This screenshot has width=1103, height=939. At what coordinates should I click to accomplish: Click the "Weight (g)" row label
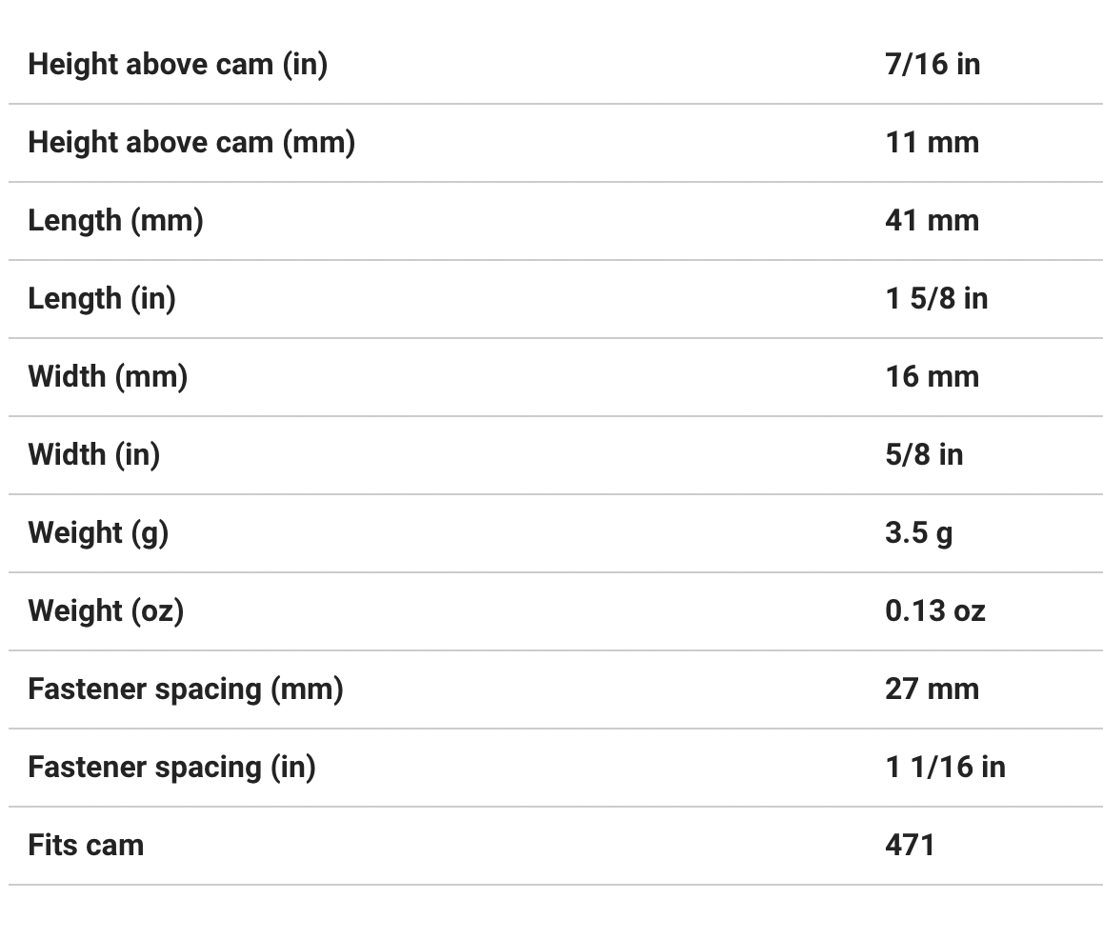[98, 533]
